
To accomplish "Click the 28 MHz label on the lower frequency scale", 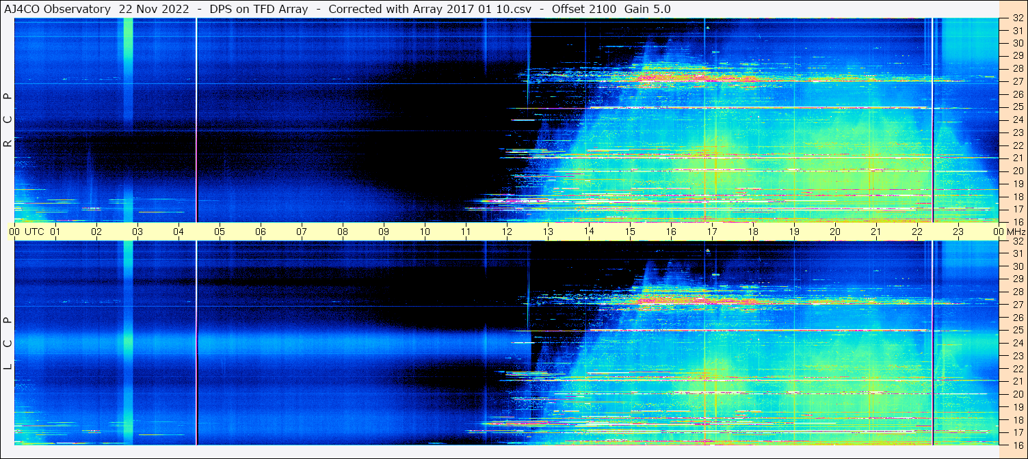I will pos(1017,292).
